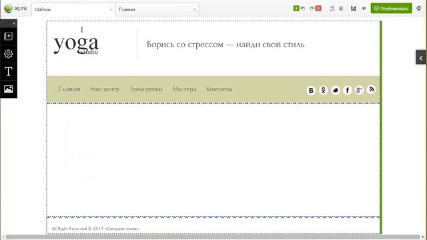This screenshot has width=427, height=240.
Task: Click the green undo counter badge
Action: point(296,9)
